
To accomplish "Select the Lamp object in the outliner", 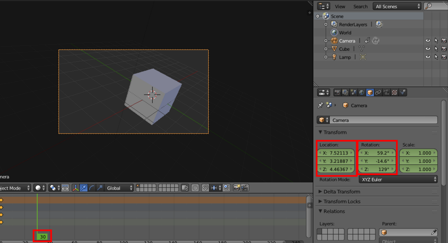I will pyautogui.click(x=345, y=57).
